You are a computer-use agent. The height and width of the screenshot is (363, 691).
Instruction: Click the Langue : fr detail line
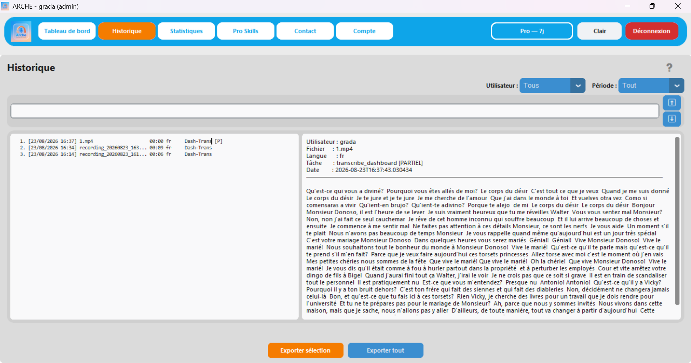pos(325,156)
